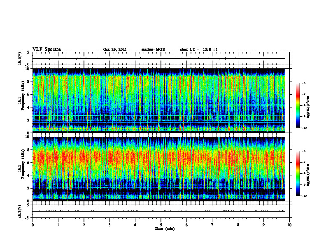
Task: Click the 'station=MOS' header text
Action: [x=153, y=49]
